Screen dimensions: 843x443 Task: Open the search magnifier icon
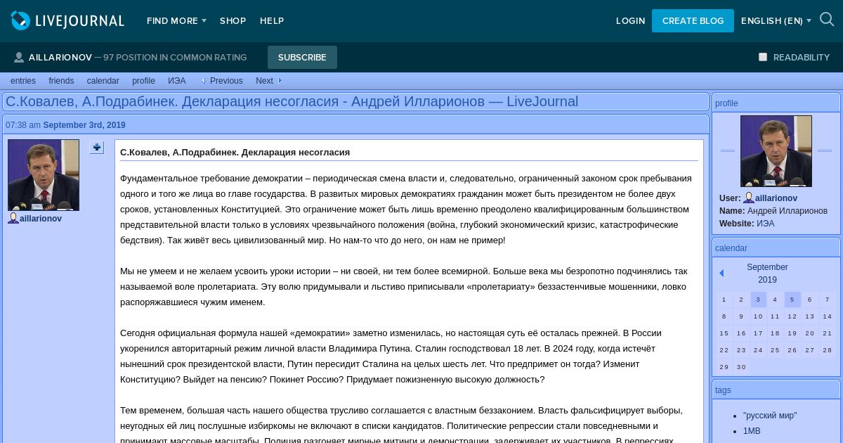[827, 20]
